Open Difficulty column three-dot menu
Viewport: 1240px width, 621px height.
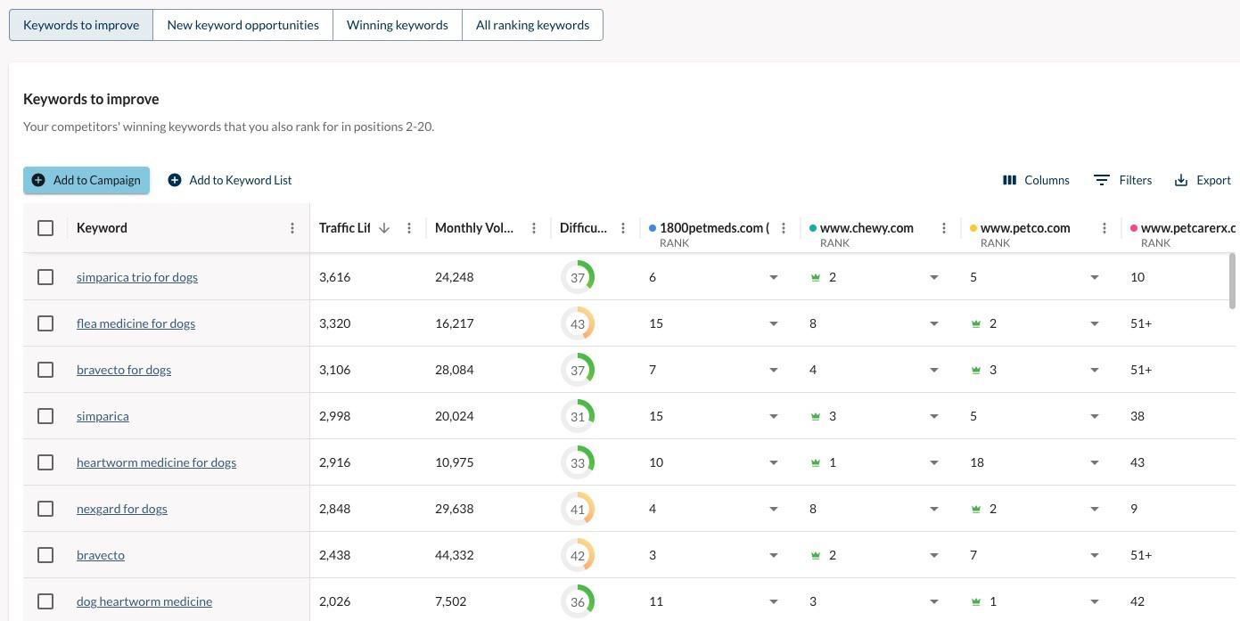(x=623, y=228)
